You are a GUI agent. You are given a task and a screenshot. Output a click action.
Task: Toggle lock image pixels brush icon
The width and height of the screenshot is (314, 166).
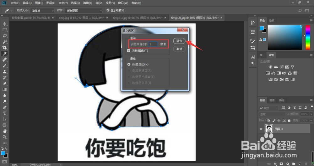click(x=274, y=121)
